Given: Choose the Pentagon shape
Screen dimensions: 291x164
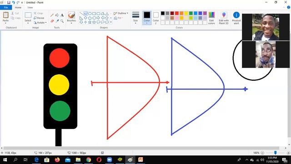Looking at the screenshot, I should coord(90,18).
